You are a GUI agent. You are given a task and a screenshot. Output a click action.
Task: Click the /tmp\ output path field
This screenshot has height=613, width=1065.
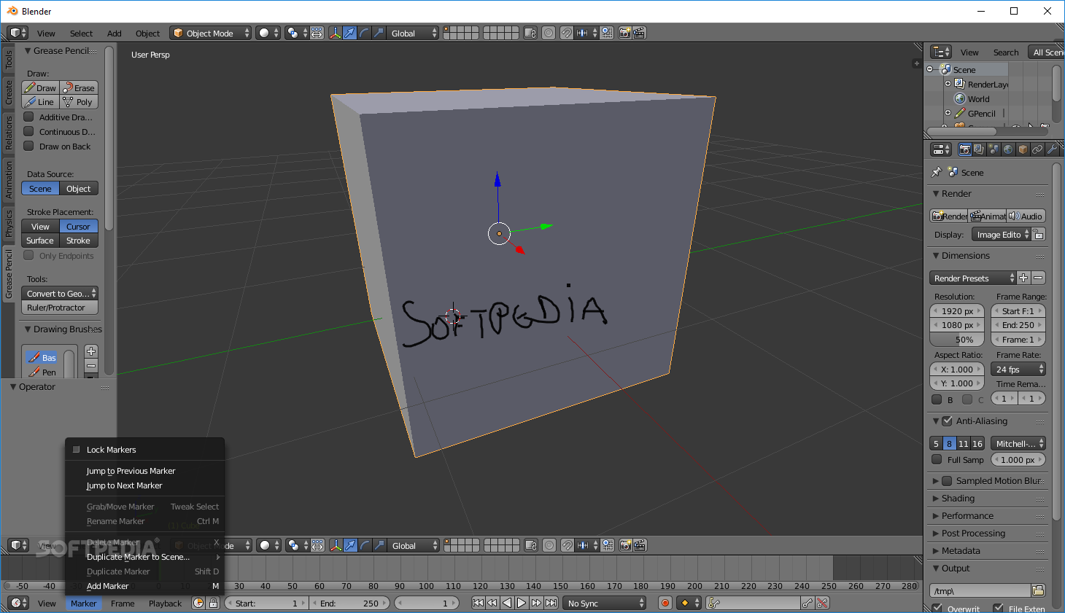point(980,590)
